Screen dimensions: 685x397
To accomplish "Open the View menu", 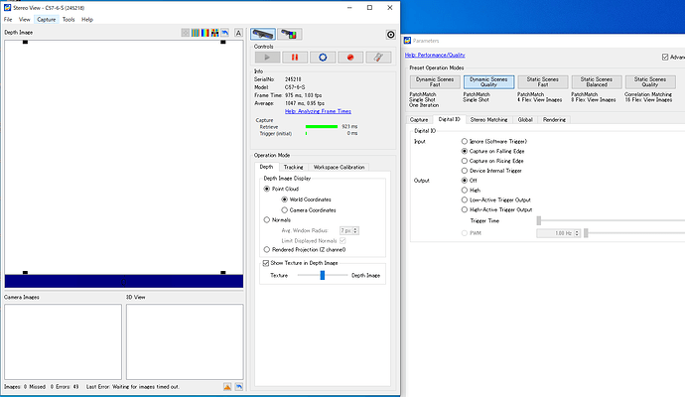I will [25, 20].
